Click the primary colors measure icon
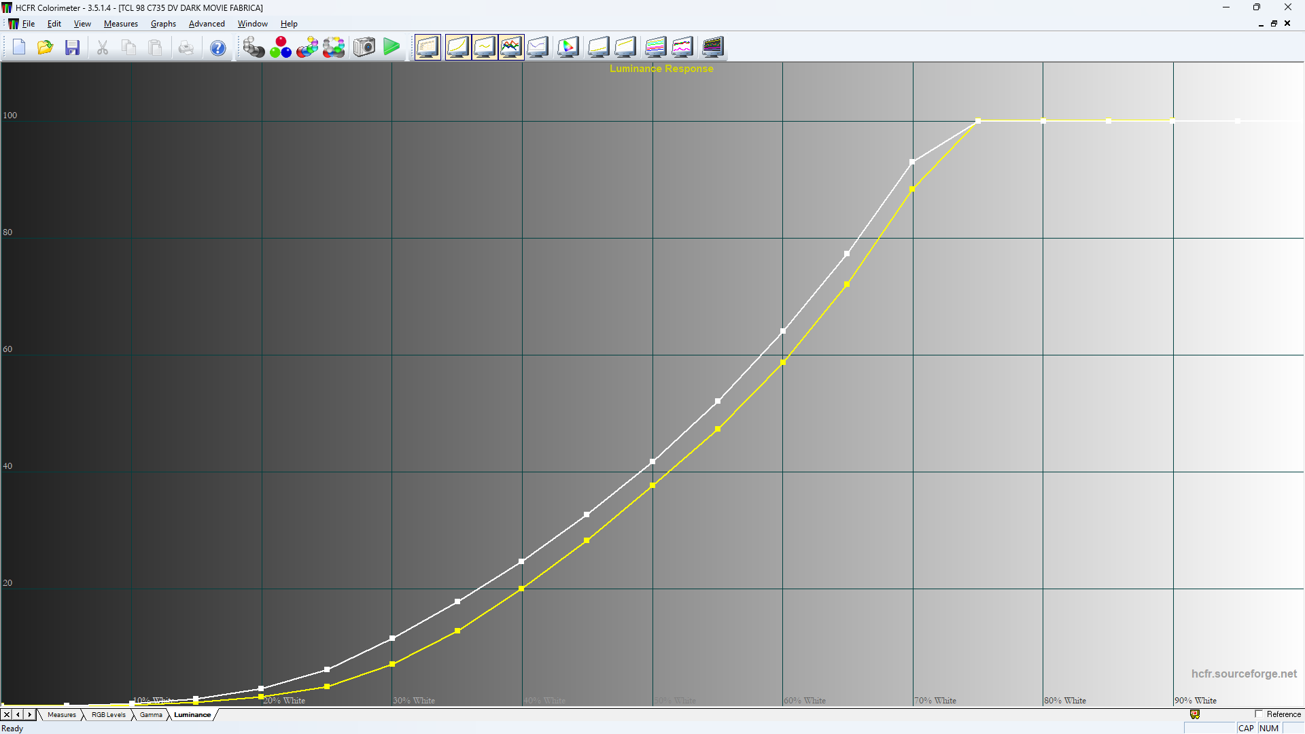This screenshot has width=1305, height=734. (280, 48)
